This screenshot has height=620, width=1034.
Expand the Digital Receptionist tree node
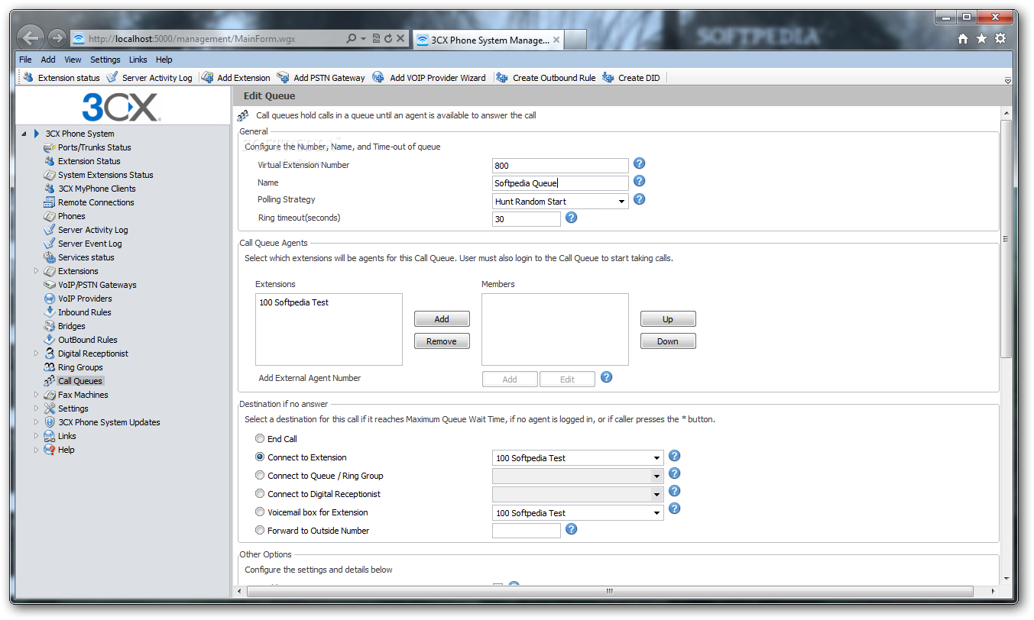click(x=36, y=354)
